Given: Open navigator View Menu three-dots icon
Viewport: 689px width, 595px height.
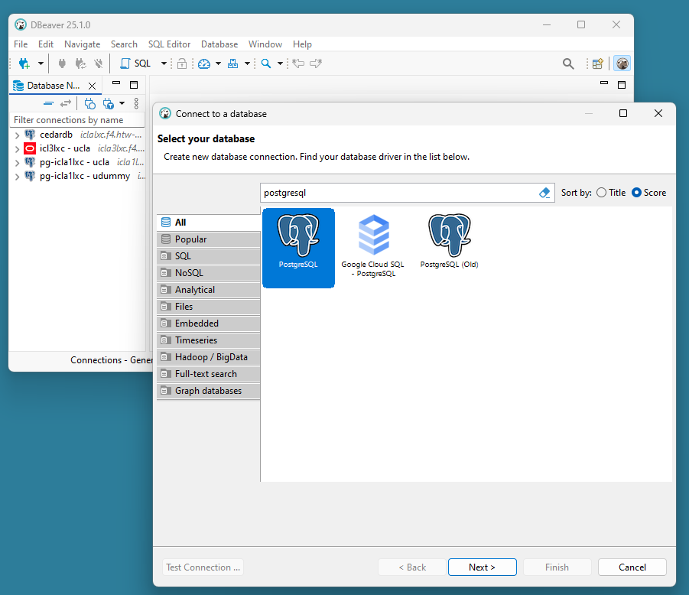Looking at the screenshot, I should (136, 104).
